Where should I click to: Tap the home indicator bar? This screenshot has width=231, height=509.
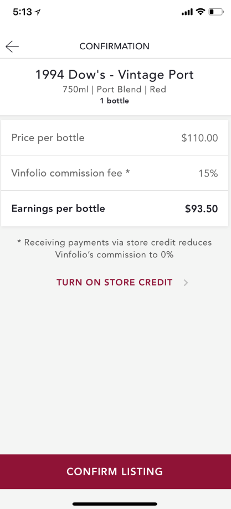[x=115, y=504]
